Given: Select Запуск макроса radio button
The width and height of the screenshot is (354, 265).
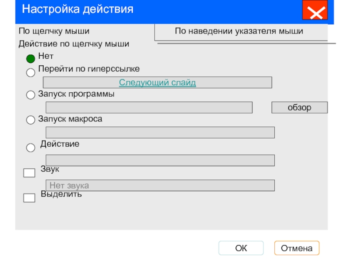Looking at the screenshot, I should [x=31, y=120].
